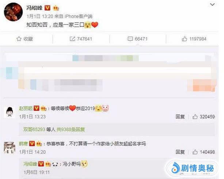Open 冯绍峰's profile avatar
Viewport: 224px width, 179px height.
click(13, 12)
